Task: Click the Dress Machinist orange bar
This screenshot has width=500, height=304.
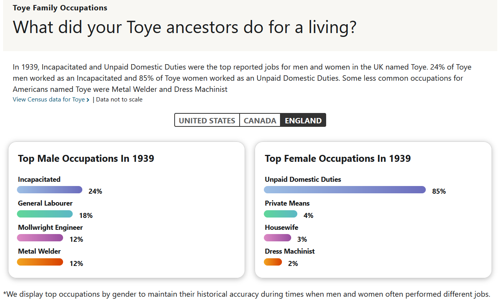Action: (x=273, y=262)
